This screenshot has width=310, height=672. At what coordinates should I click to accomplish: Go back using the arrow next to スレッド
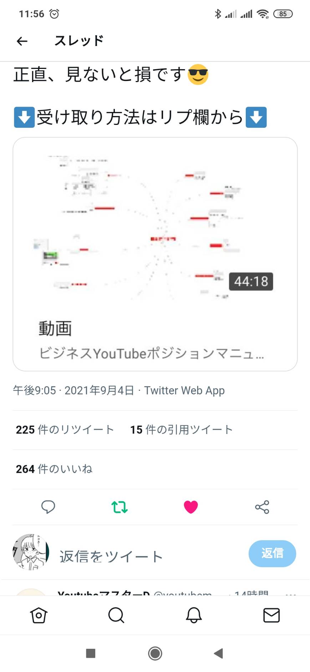point(22,41)
